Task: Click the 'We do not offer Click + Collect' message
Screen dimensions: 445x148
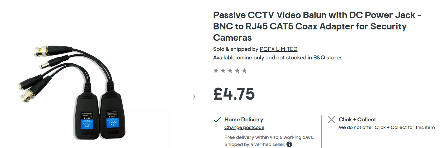Action: click(387, 127)
